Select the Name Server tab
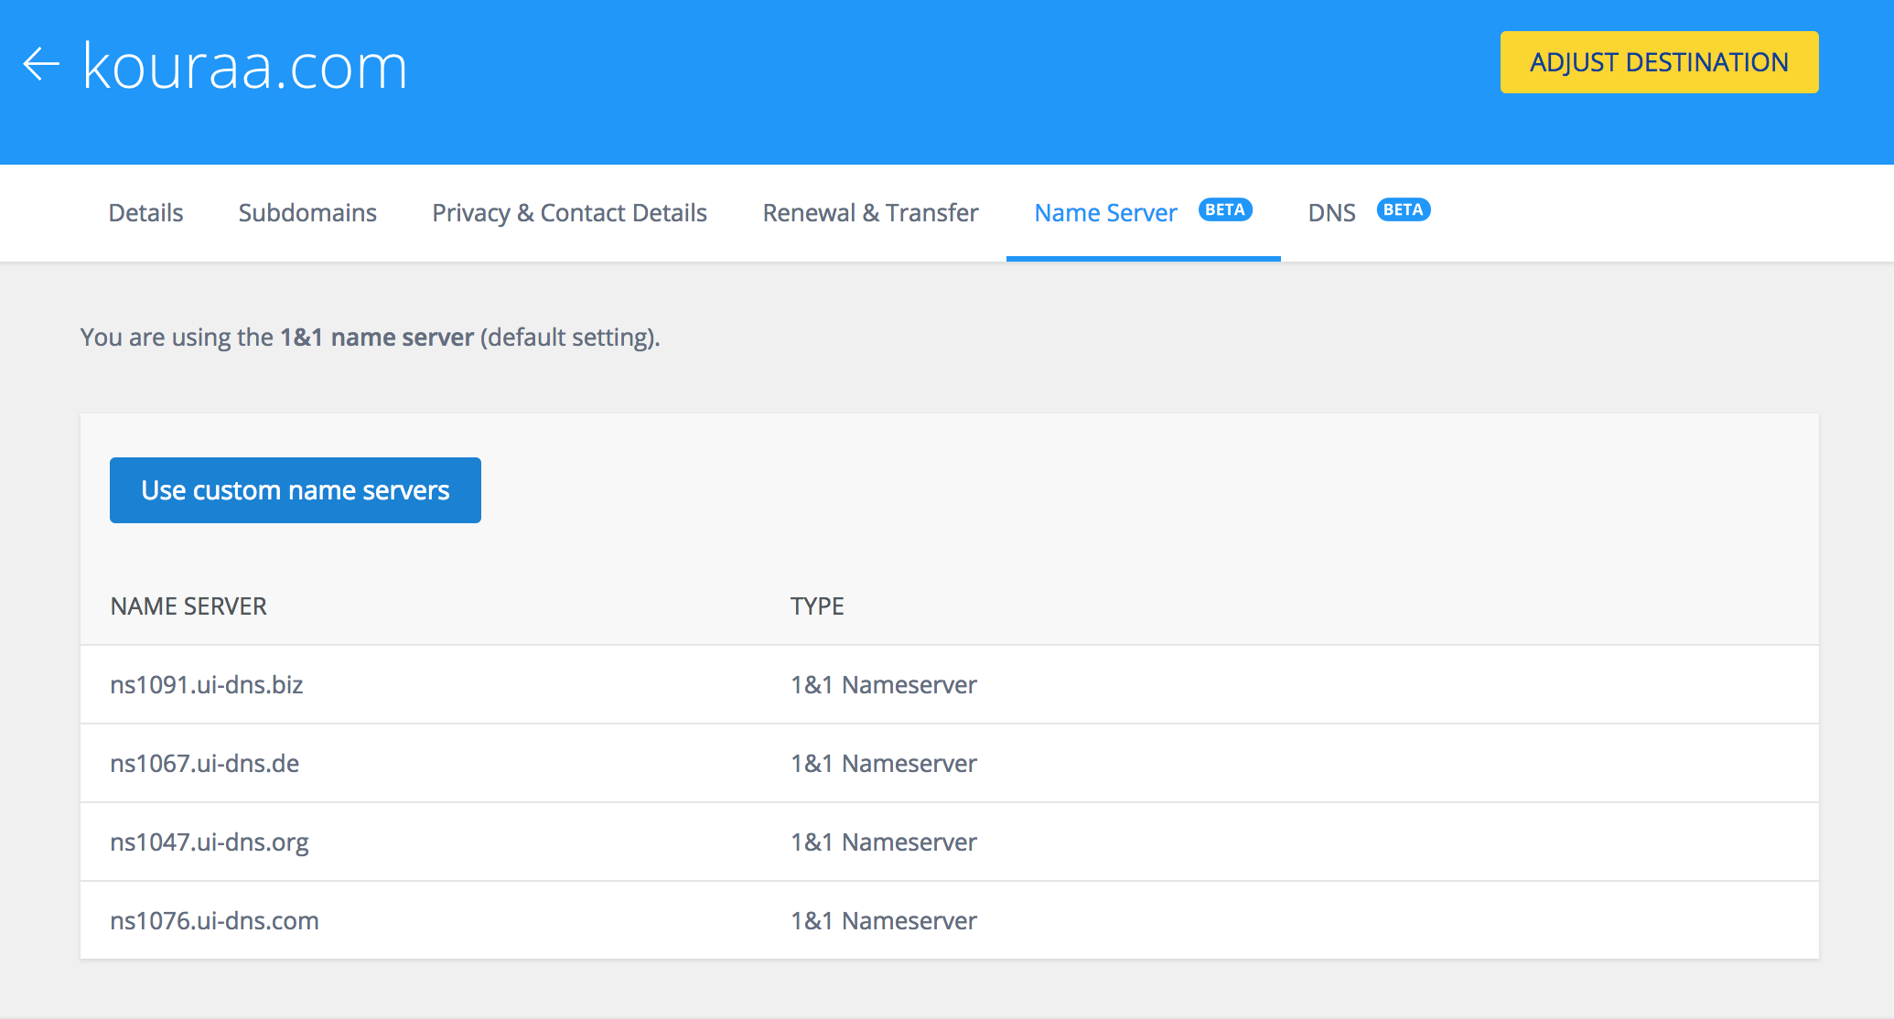The image size is (1894, 1019). click(x=1105, y=213)
